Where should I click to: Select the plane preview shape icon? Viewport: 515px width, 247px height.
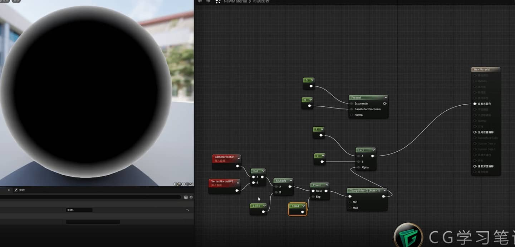coord(183,184)
